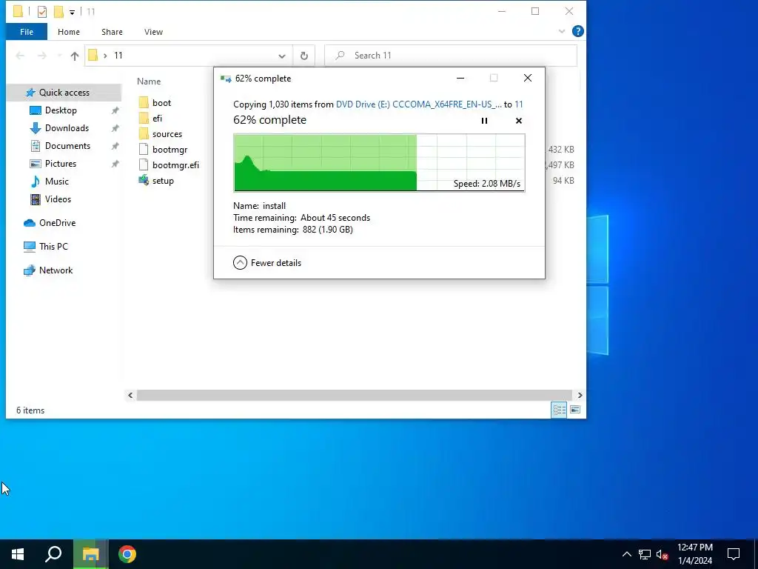Click the Search 11 input field
The image size is (758, 569).
point(451,56)
